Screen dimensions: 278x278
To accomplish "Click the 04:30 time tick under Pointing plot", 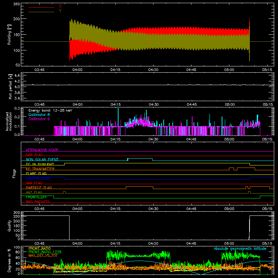I will click(153, 70).
